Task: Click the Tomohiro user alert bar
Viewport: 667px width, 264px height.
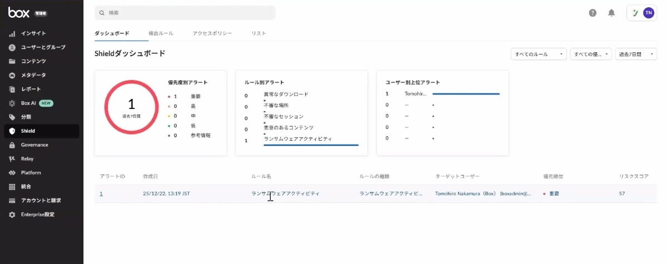Action: [466, 94]
